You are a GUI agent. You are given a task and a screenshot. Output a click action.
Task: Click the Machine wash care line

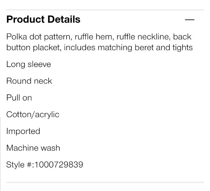pyautogui.click(x=33, y=148)
